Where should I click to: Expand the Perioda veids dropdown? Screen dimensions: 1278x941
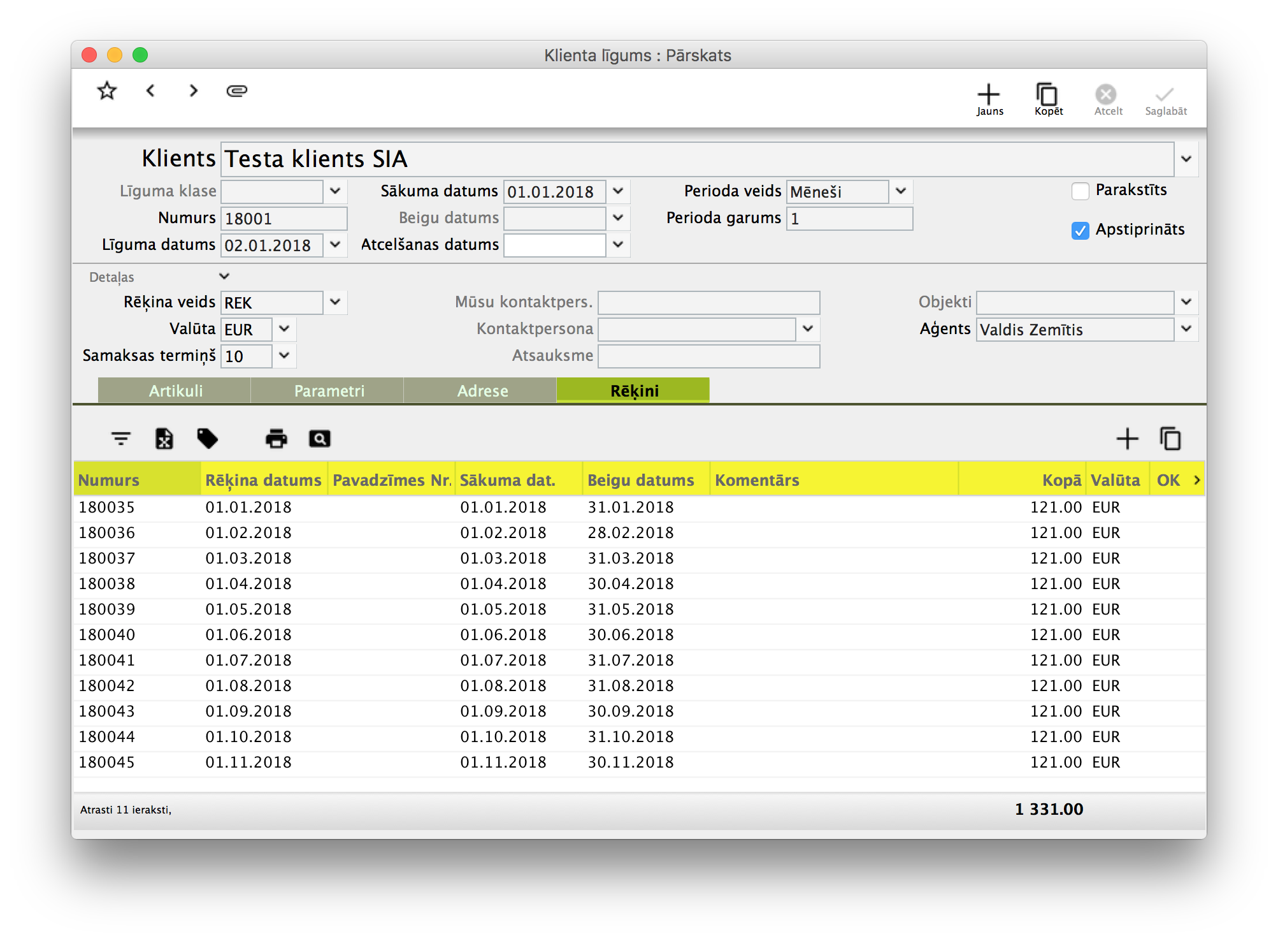[901, 191]
